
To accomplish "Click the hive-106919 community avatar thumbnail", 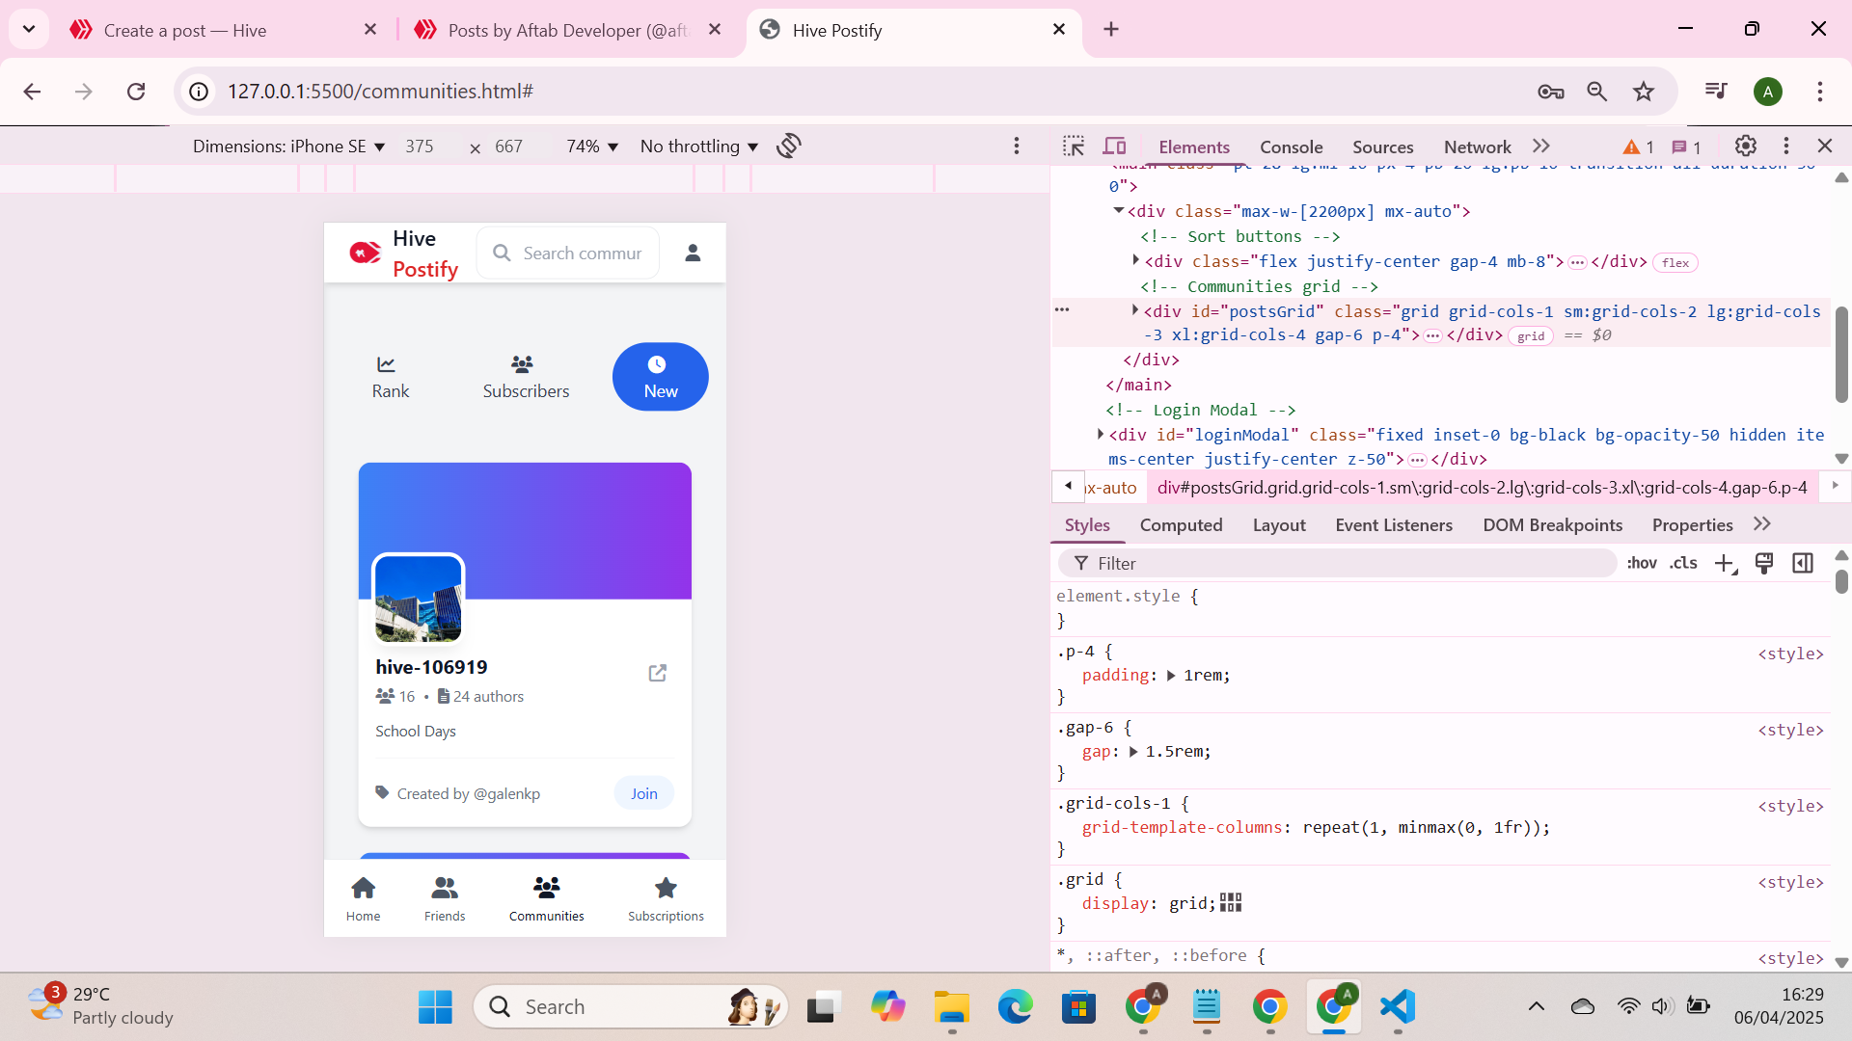I will tap(418, 599).
